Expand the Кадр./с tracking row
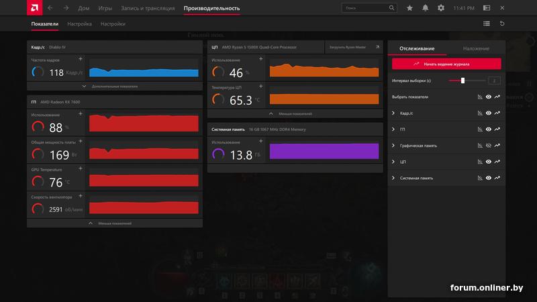Viewport: 537px width, 302px height. click(x=393, y=113)
